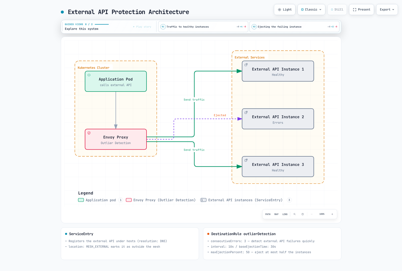402x271 pixels.
Task: Click the External API Protection Architecture title
Action: coord(128,12)
